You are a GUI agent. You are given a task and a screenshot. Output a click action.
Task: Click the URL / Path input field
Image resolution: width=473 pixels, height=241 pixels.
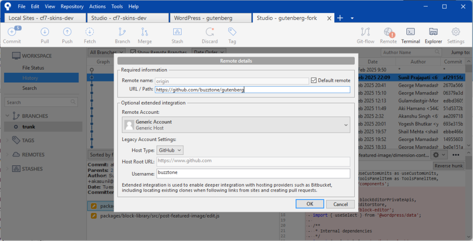pyautogui.click(x=252, y=90)
